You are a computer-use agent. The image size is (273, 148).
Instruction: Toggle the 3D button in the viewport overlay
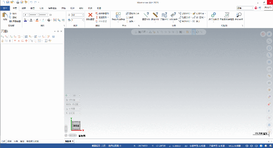(74, 95)
